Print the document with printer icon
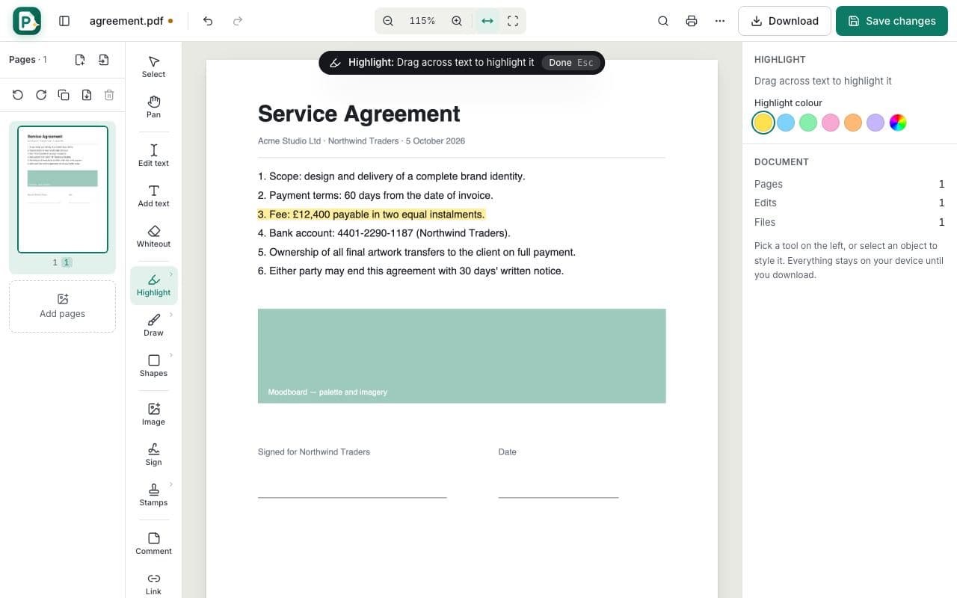The image size is (957, 598). point(691,21)
